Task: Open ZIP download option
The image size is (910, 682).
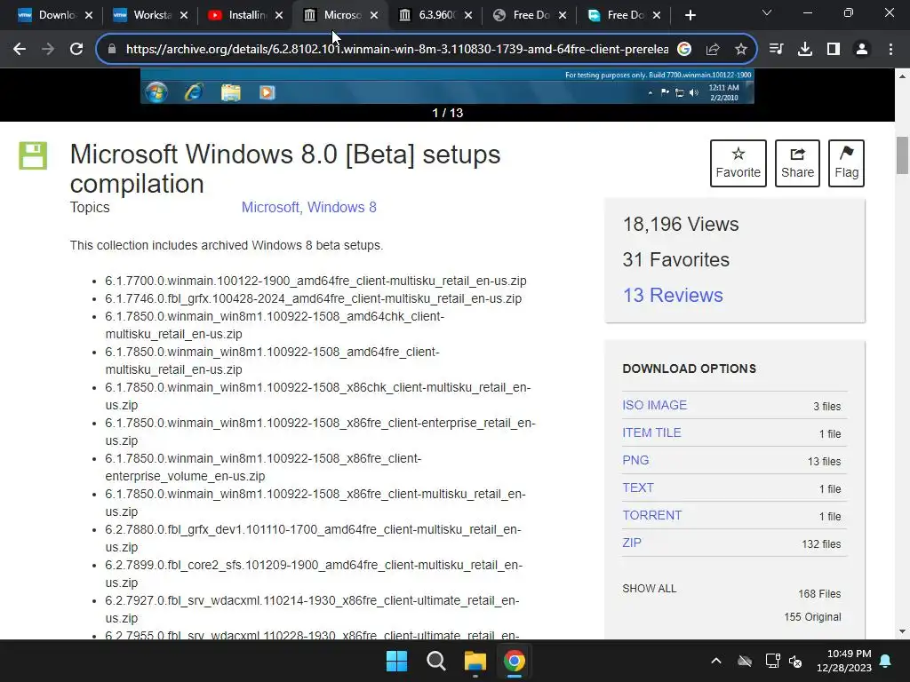Action: (632, 543)
